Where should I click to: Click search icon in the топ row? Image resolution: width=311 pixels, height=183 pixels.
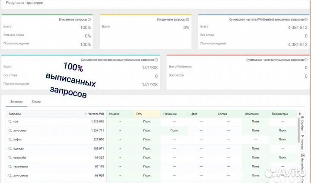[x=10, y=121]
